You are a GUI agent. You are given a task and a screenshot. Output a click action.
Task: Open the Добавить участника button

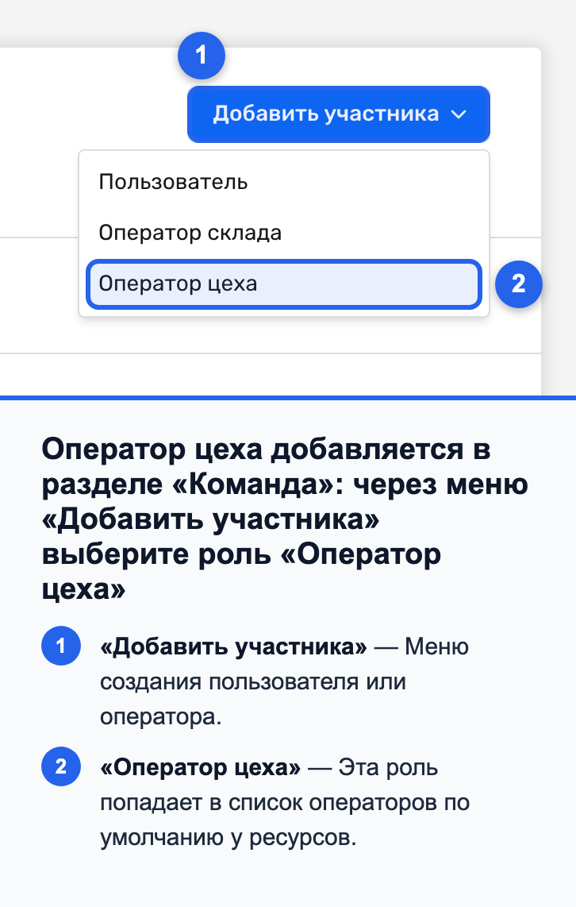point(339,114)
